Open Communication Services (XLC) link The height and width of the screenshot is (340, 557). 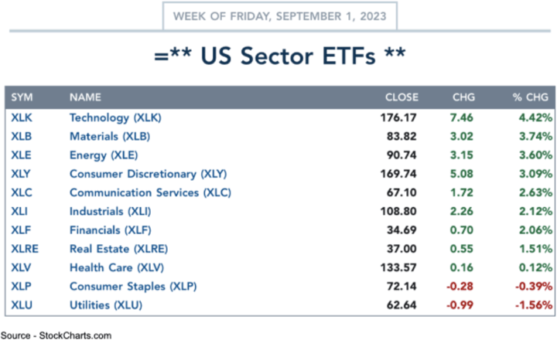pos(150,192)
